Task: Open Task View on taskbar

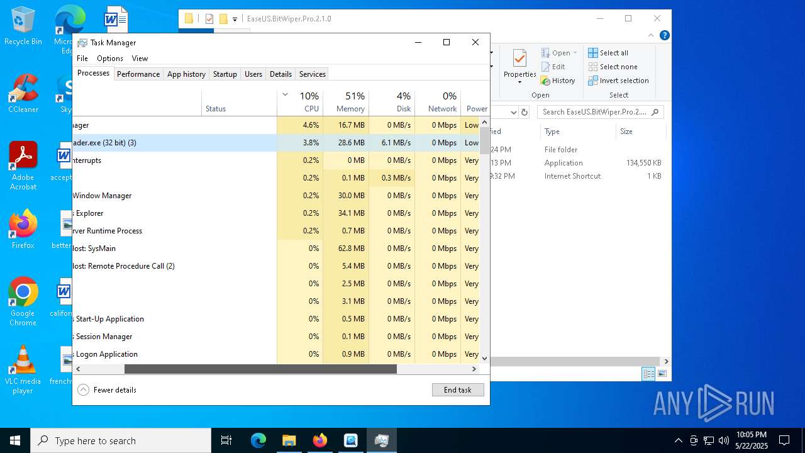Action: click(226, 440)
